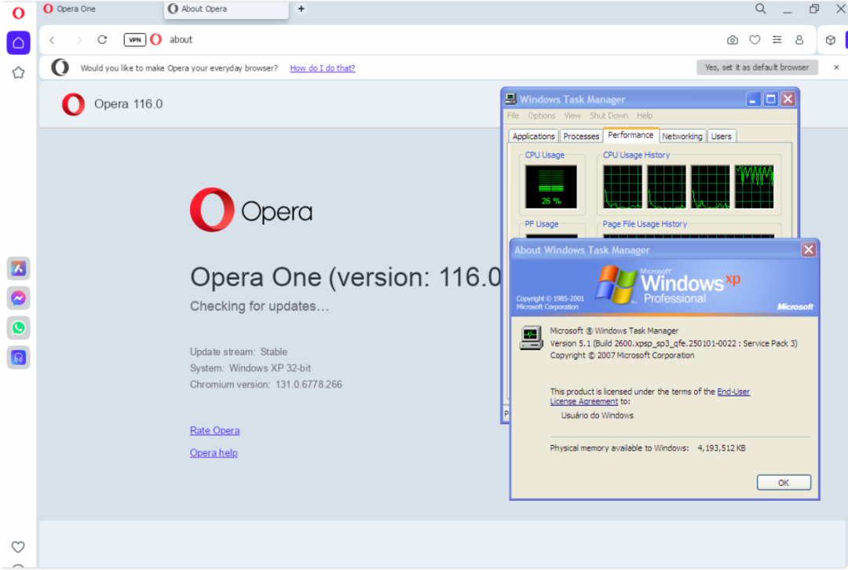848x570 pixels.
Task: Open Aria AI sidebar icon
Action: 18,269
